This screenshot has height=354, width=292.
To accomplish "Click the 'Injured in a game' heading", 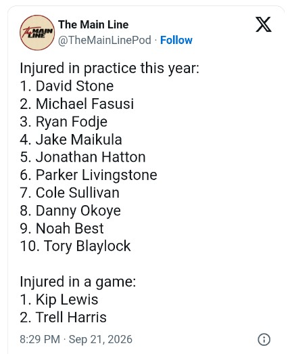I will (78, 282).
